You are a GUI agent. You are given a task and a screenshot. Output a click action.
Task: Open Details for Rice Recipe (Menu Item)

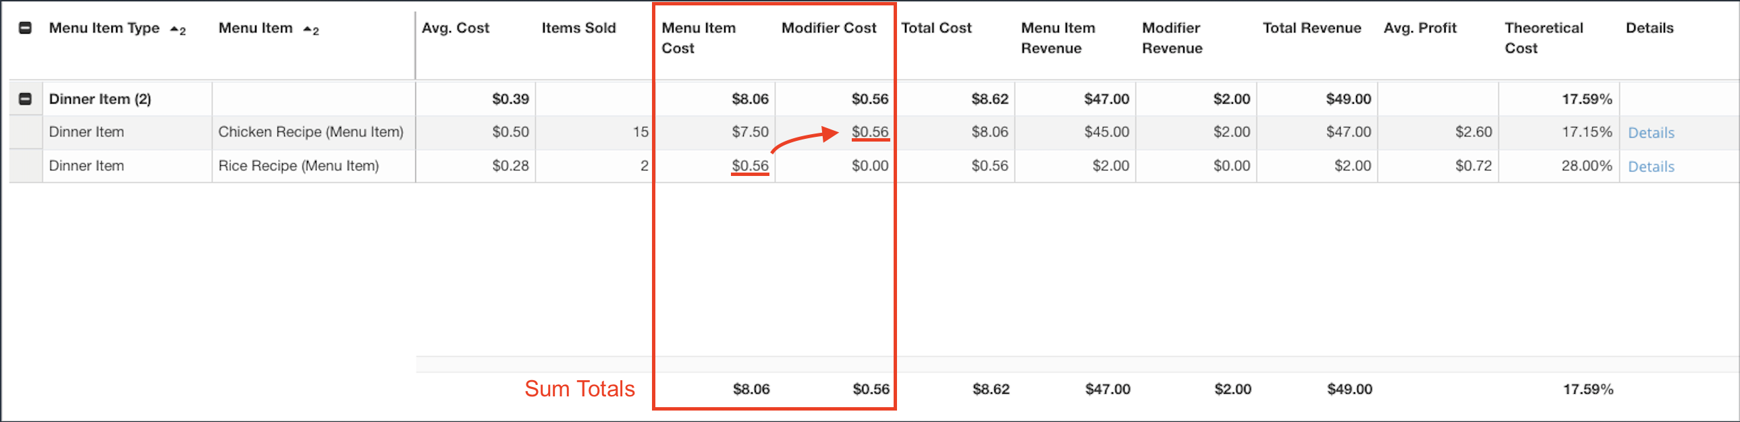pyautogui.click(x=1651, y=166)
